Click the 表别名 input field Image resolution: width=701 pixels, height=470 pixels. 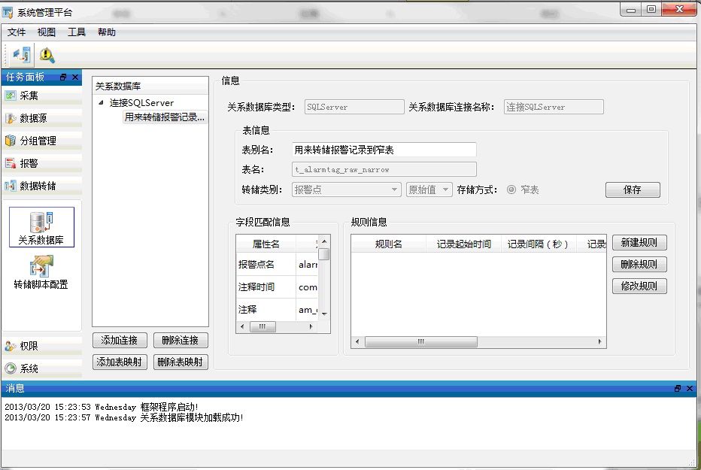click(384, 150)
